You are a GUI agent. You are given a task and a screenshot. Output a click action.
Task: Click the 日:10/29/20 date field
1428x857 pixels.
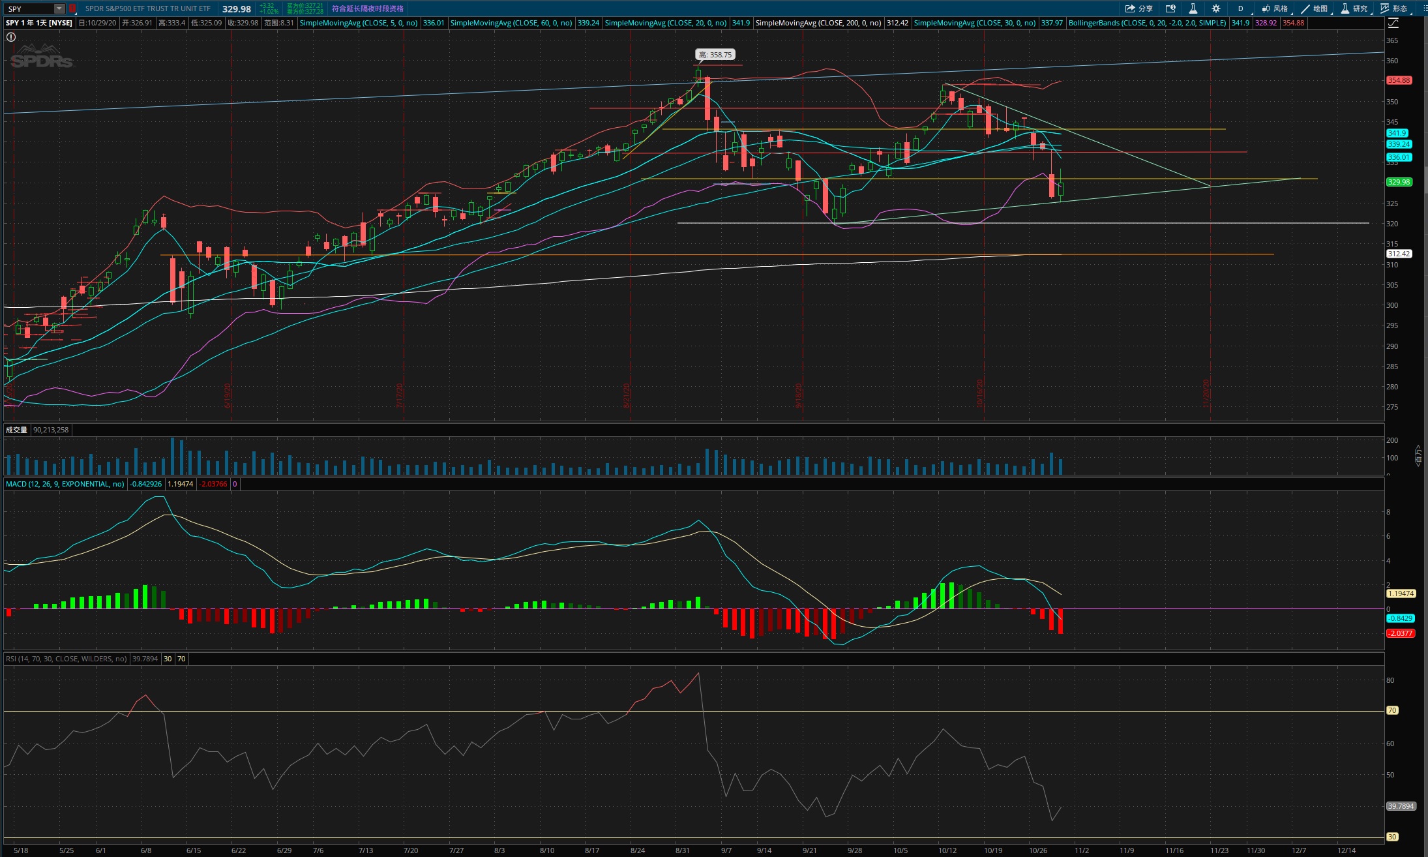point(98,23)
